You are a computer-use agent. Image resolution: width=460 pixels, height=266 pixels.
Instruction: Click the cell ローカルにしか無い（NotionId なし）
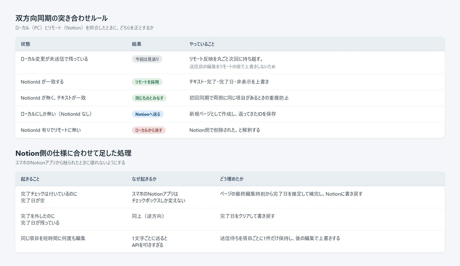pyautogui.click(x=56, y=114)
